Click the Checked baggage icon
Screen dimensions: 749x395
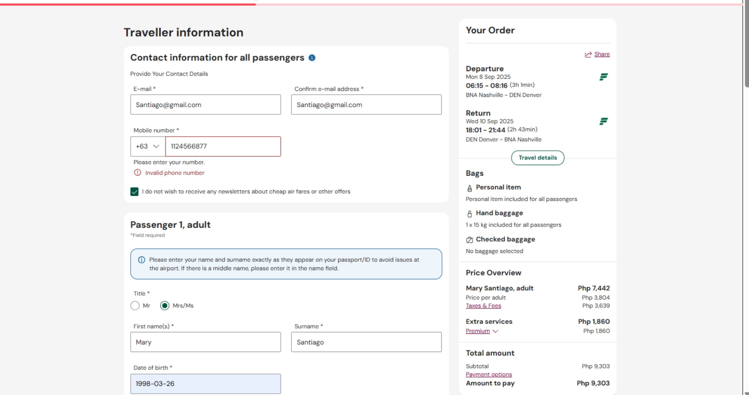(x=470, y=240)
